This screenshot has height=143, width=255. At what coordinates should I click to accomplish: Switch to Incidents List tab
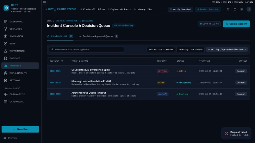[60, 36]
